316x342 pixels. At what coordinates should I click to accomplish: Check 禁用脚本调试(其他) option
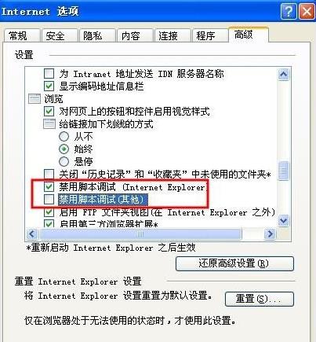49,200
